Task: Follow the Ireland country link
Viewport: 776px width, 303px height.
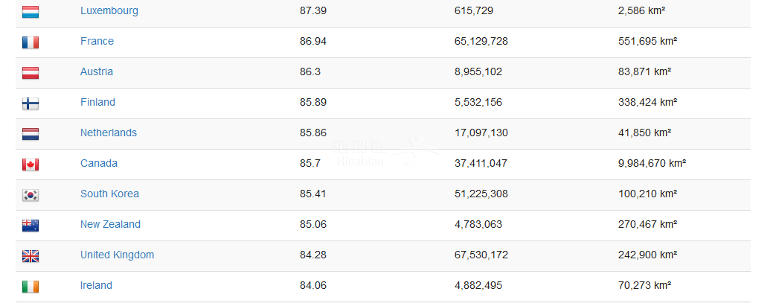Action: pos(96,285)
